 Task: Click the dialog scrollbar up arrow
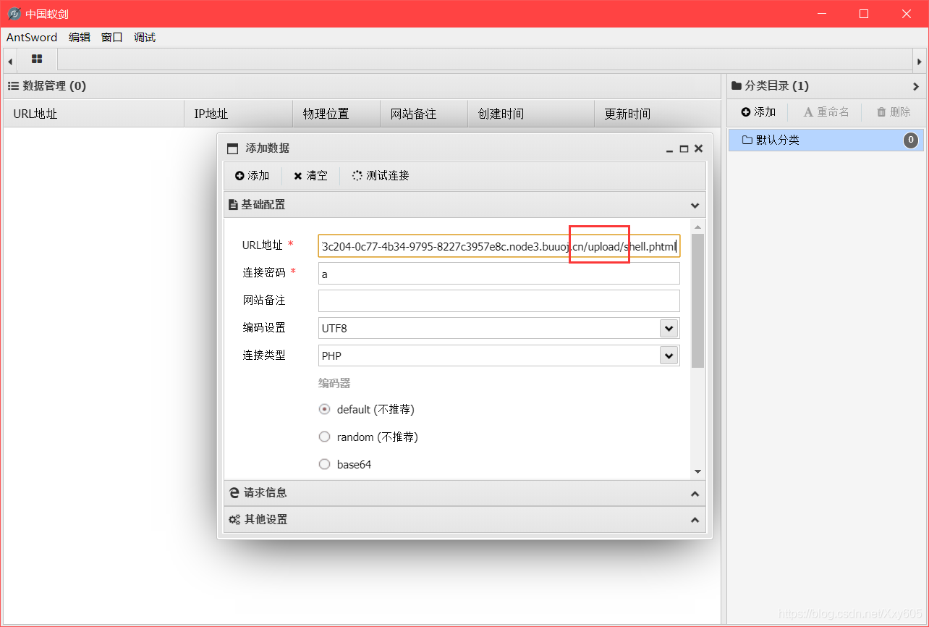(x=697, y=227)
